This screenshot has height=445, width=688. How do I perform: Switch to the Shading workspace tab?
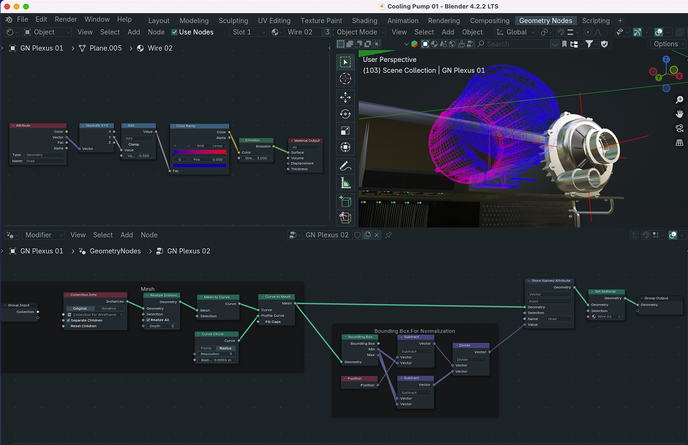pyautogui.click(x=364, y=20)
